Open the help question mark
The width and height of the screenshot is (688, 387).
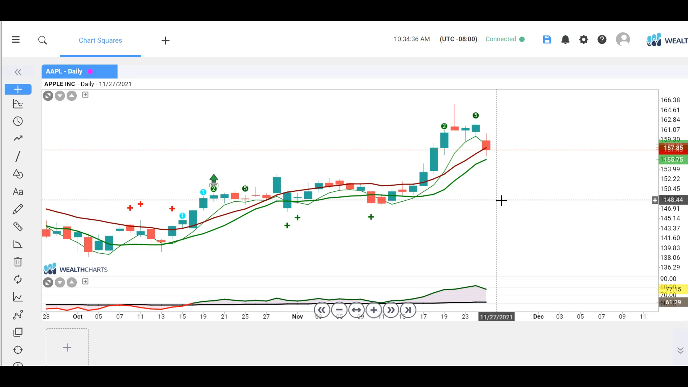(x=602, y=39)
